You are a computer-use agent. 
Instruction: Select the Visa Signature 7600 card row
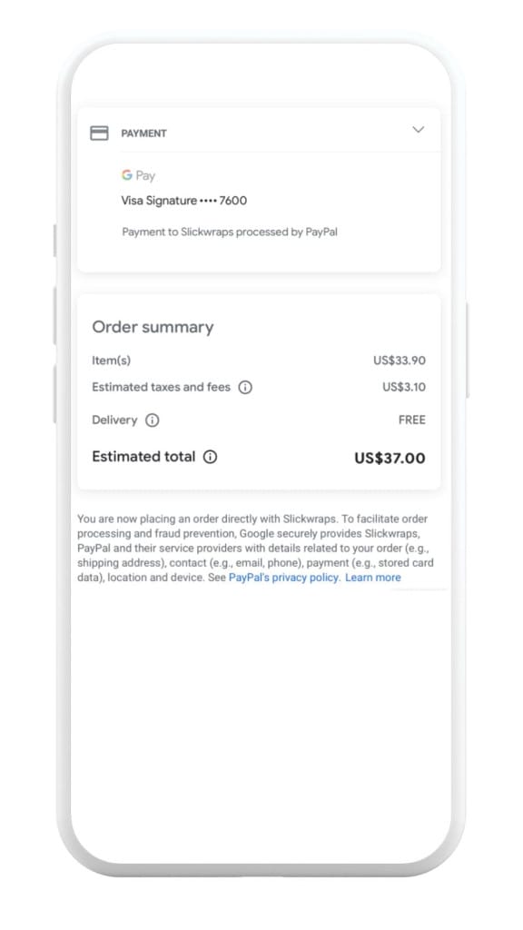tap(183, 201)
